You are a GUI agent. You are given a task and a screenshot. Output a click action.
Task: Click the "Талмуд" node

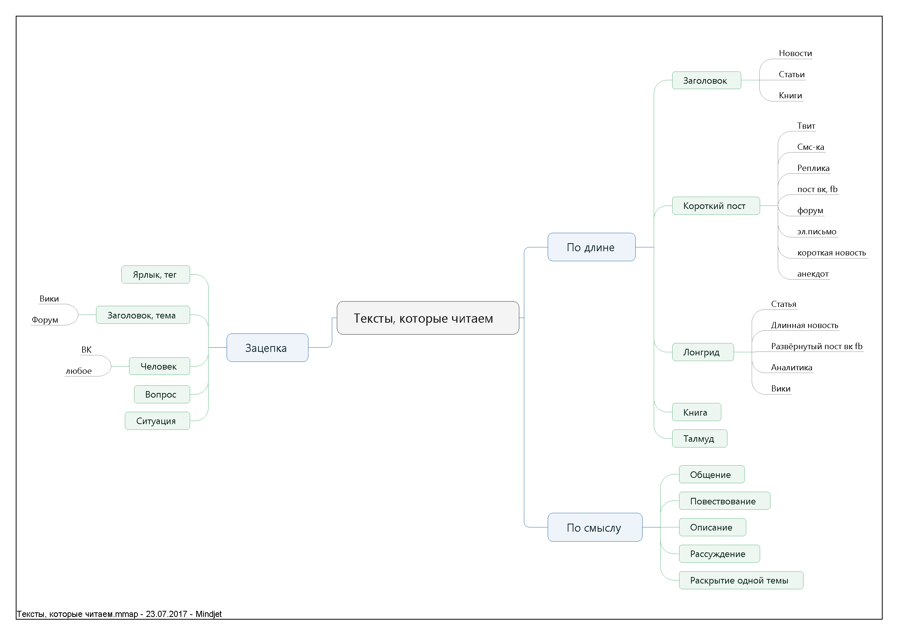coord(699,439)
